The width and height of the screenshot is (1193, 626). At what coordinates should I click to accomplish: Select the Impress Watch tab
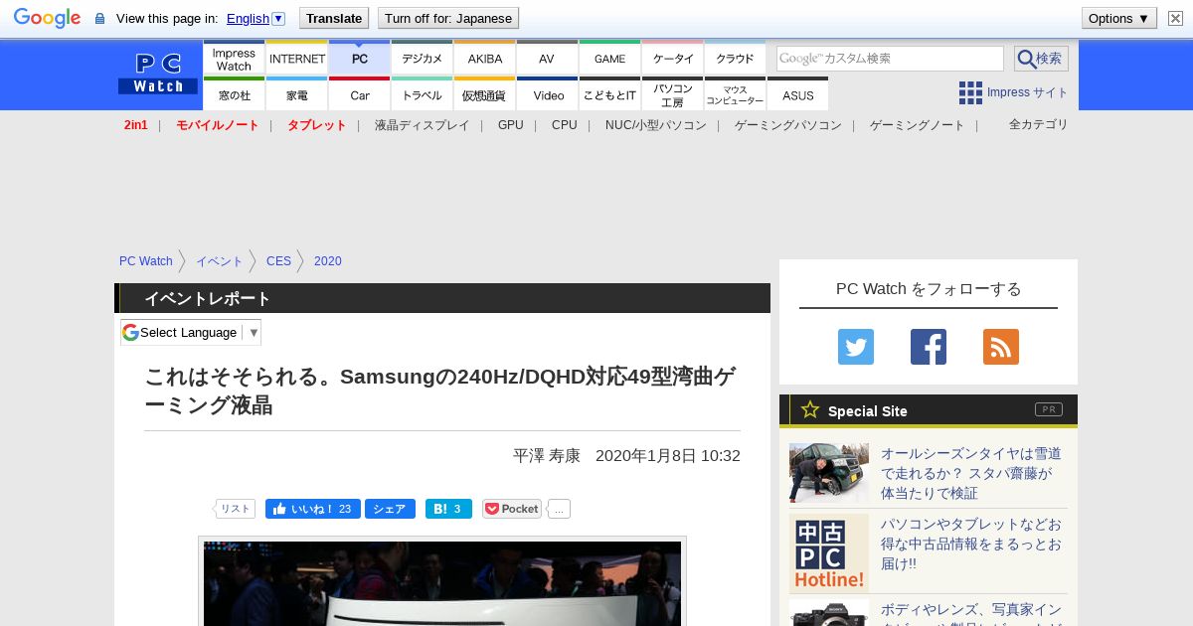pyautogui.click(x=234, y=59)
